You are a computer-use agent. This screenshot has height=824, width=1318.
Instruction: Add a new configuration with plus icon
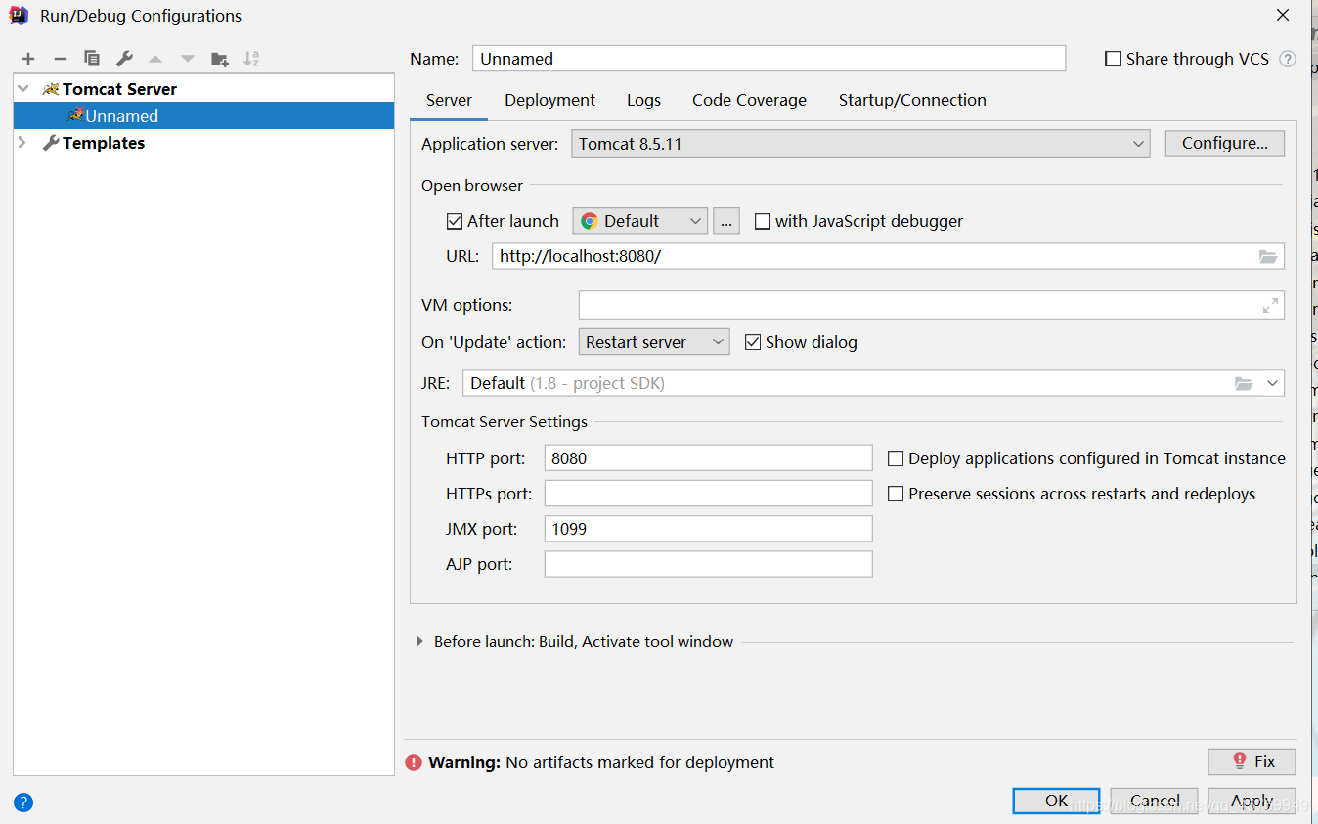pyautogui.click(x=28, y=59)
